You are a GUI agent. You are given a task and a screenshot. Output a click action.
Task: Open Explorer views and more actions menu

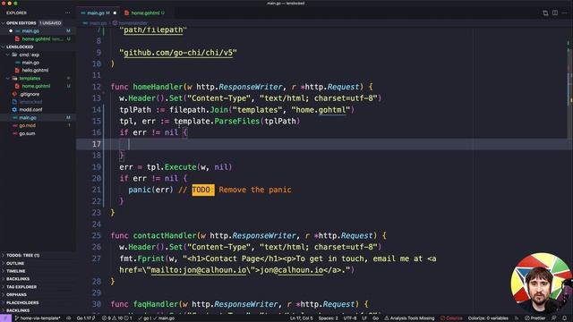68,13
